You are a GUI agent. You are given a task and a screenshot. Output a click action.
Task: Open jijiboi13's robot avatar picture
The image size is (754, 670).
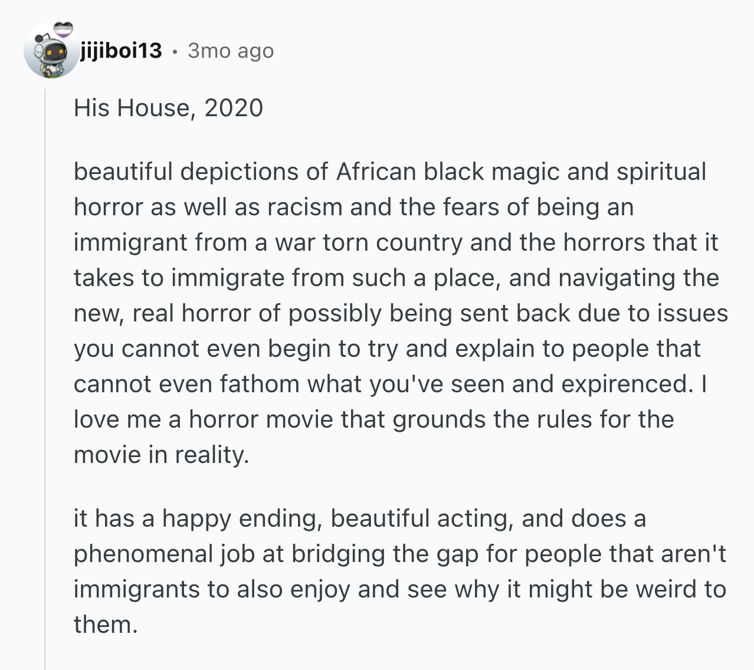tap(51, 51)
